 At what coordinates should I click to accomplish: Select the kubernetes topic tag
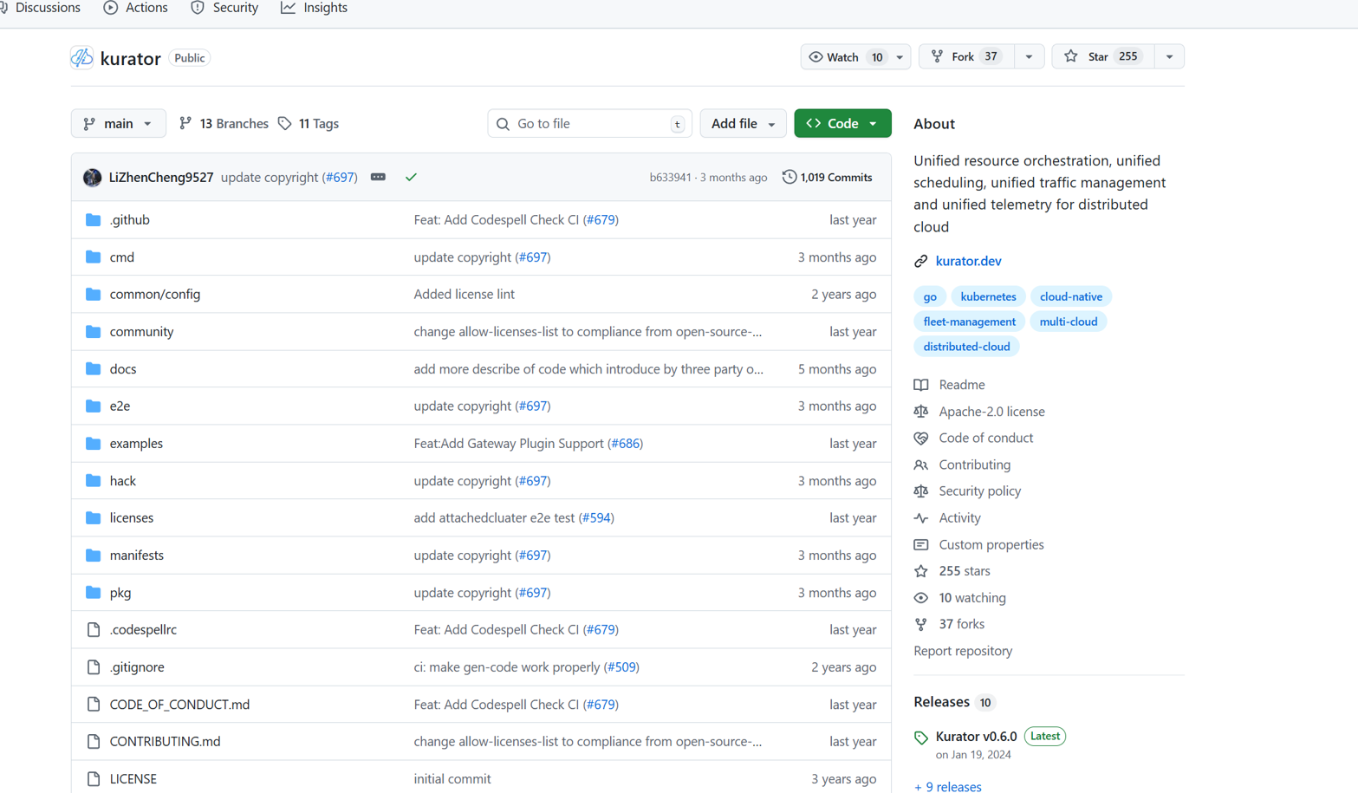pyautogui.click(x=988, y=296)
